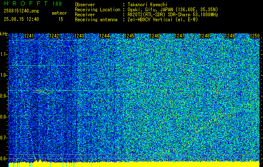Click the 1246 time marker
The width and height of the screenshot is (263, 167).
pyautogui.click(x=154, y=36)
